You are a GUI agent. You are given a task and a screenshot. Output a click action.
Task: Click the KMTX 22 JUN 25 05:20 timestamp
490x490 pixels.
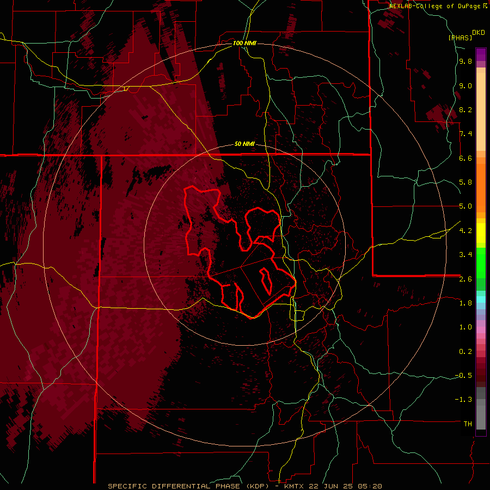click(x=333, y=486)
